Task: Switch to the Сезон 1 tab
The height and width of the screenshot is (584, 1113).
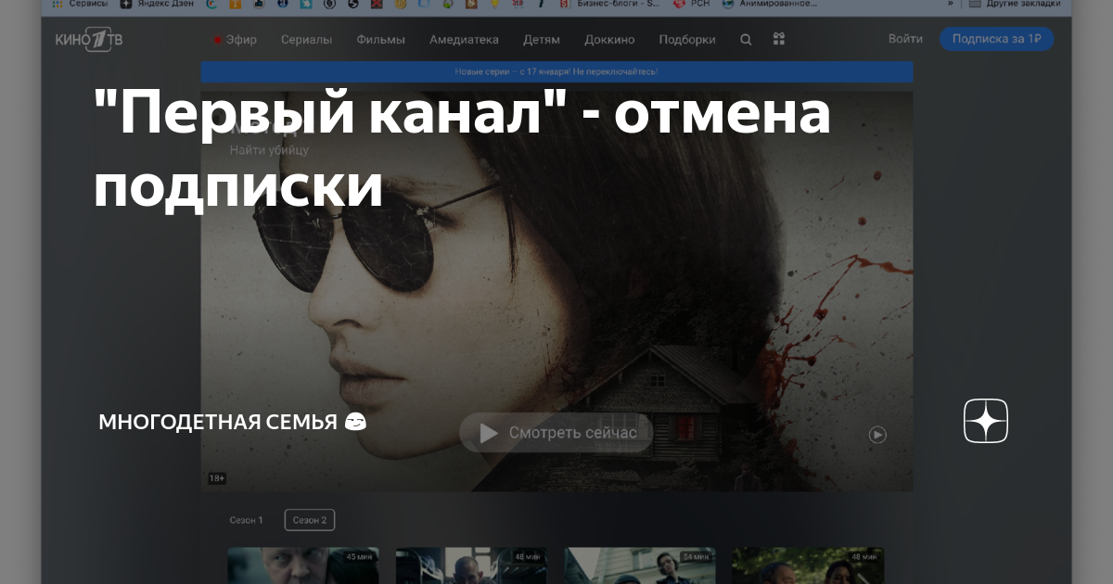Action: click(247, 520)
